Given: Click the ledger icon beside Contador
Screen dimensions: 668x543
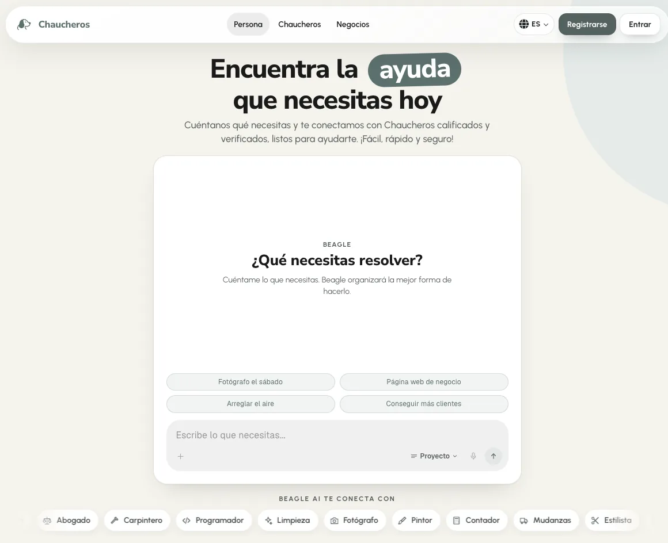Looking at the screenshot, I should point(456,520).
